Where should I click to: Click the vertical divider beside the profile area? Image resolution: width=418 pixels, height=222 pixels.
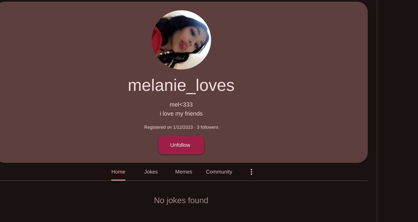click(377, 111)
